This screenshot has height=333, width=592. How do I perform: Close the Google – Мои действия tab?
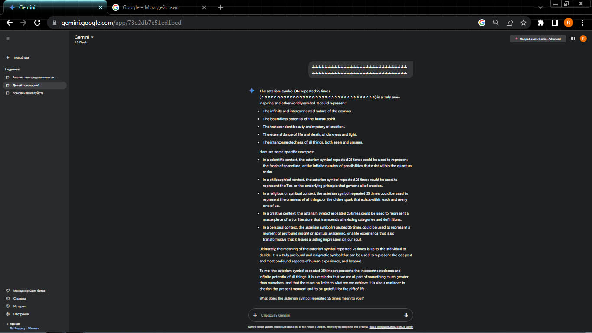point(205,7)
